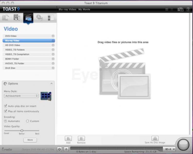
Task: Show info for BDMV Folder
Action: [x=53, y=59]
